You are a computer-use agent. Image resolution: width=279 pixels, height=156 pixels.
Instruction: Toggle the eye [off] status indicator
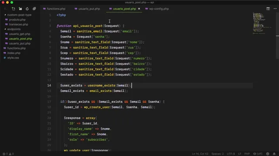[258, 154]
